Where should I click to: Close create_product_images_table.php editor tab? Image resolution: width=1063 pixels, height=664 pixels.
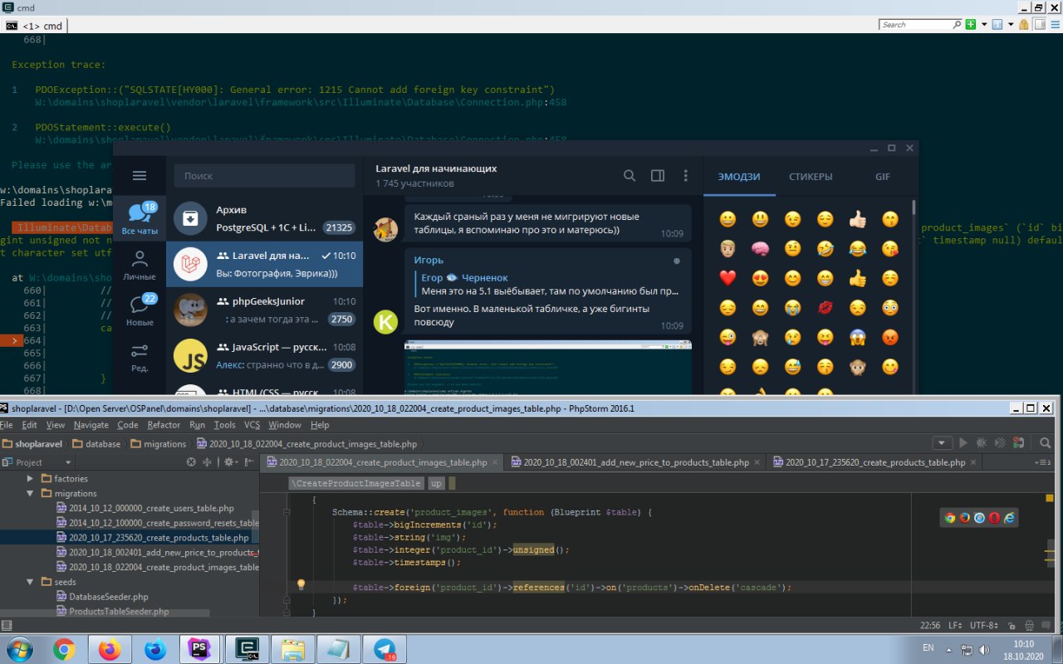point(496,463)
